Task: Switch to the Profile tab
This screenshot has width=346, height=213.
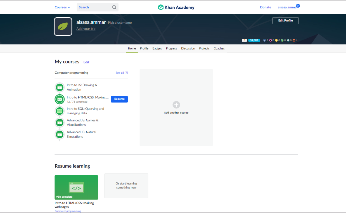Action: click(x=144, y=48)
